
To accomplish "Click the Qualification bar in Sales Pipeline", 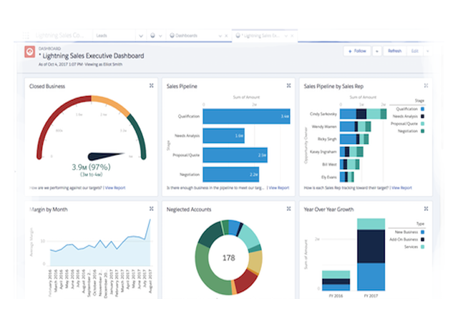I will [246, 116].
